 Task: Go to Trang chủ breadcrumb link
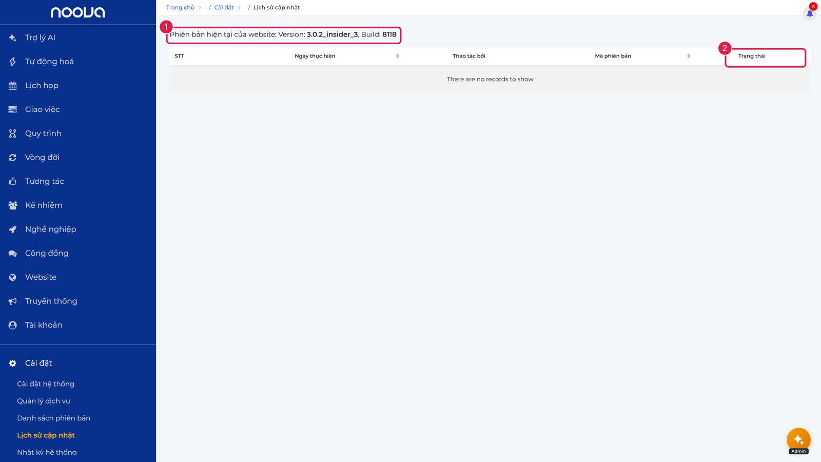(180, 8)
